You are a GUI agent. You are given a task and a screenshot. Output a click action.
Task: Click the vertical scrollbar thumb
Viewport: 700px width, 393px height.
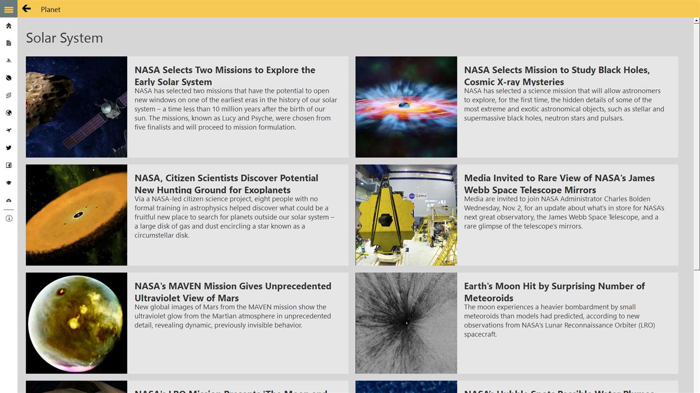(x=697, y=147)
